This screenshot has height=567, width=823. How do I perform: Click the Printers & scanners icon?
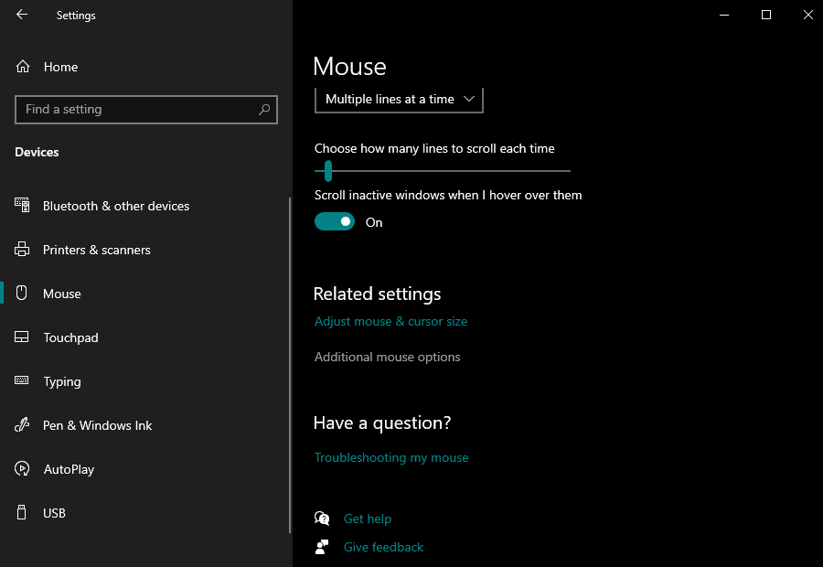pos(23,250)
